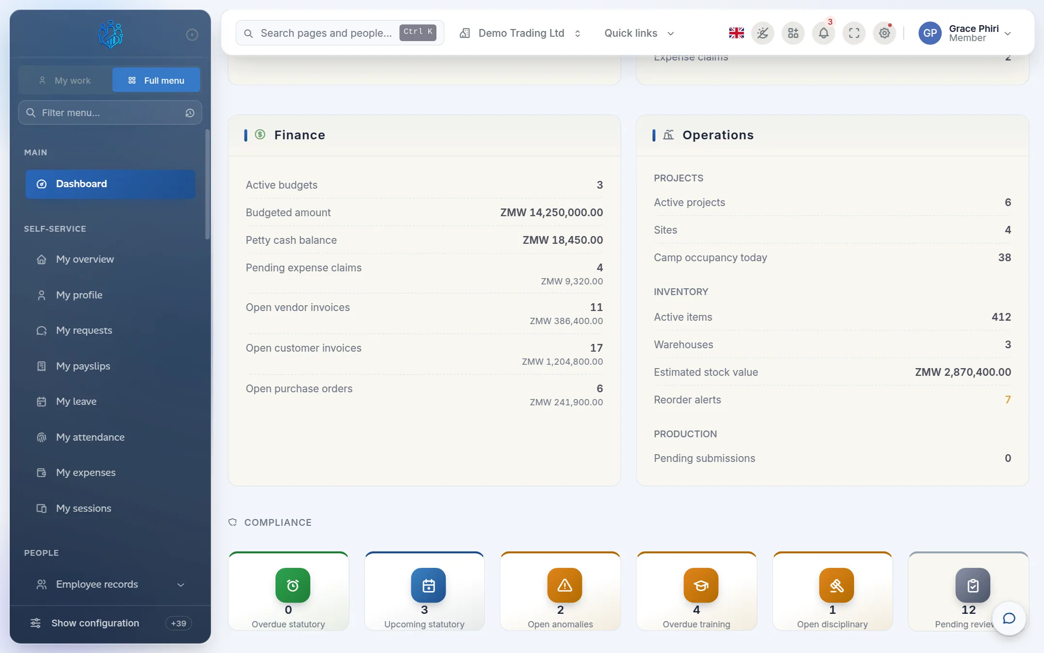Click the language flag icon
The width and height of the screenshot is (1044, 653).
736,33
